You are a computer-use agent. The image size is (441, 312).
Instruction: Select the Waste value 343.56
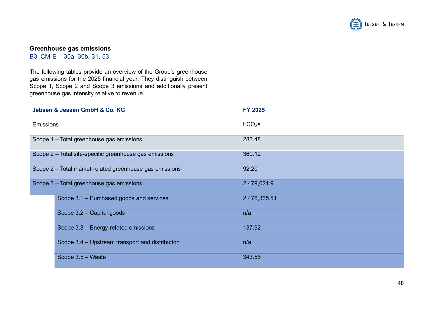pos(252,257)
